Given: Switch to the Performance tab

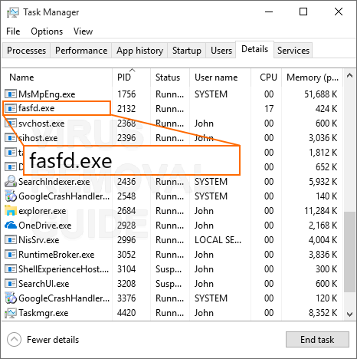Looking at the screenshot, I should [81, 51].
